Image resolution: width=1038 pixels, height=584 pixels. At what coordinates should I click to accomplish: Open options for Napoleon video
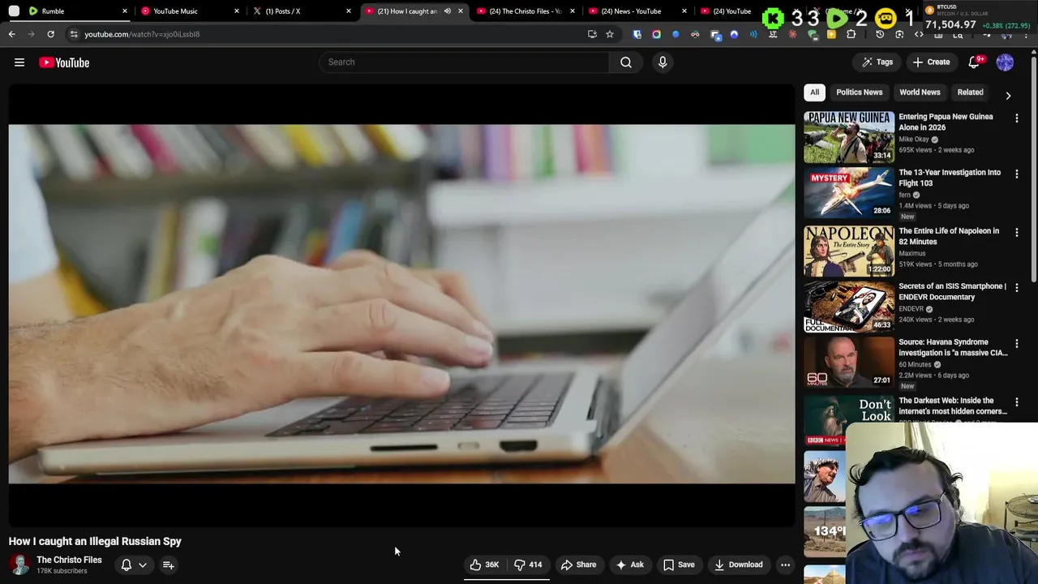(1017, 233)
